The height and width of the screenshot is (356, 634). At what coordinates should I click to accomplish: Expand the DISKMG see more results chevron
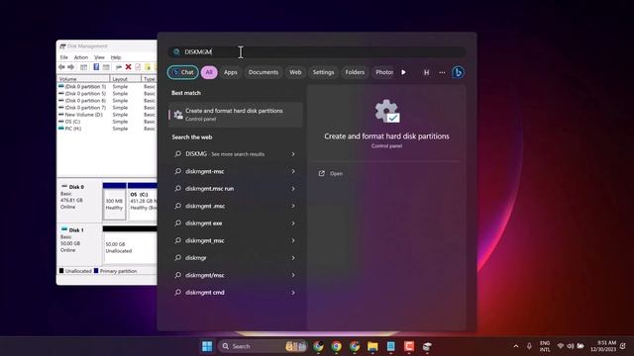point(293,154)
